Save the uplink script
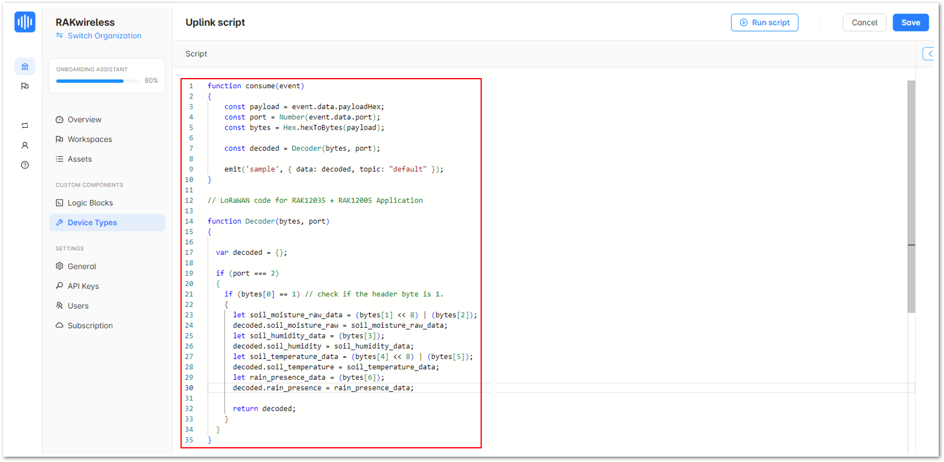This screenshot has height=462, width=944. tap(910, 22)
